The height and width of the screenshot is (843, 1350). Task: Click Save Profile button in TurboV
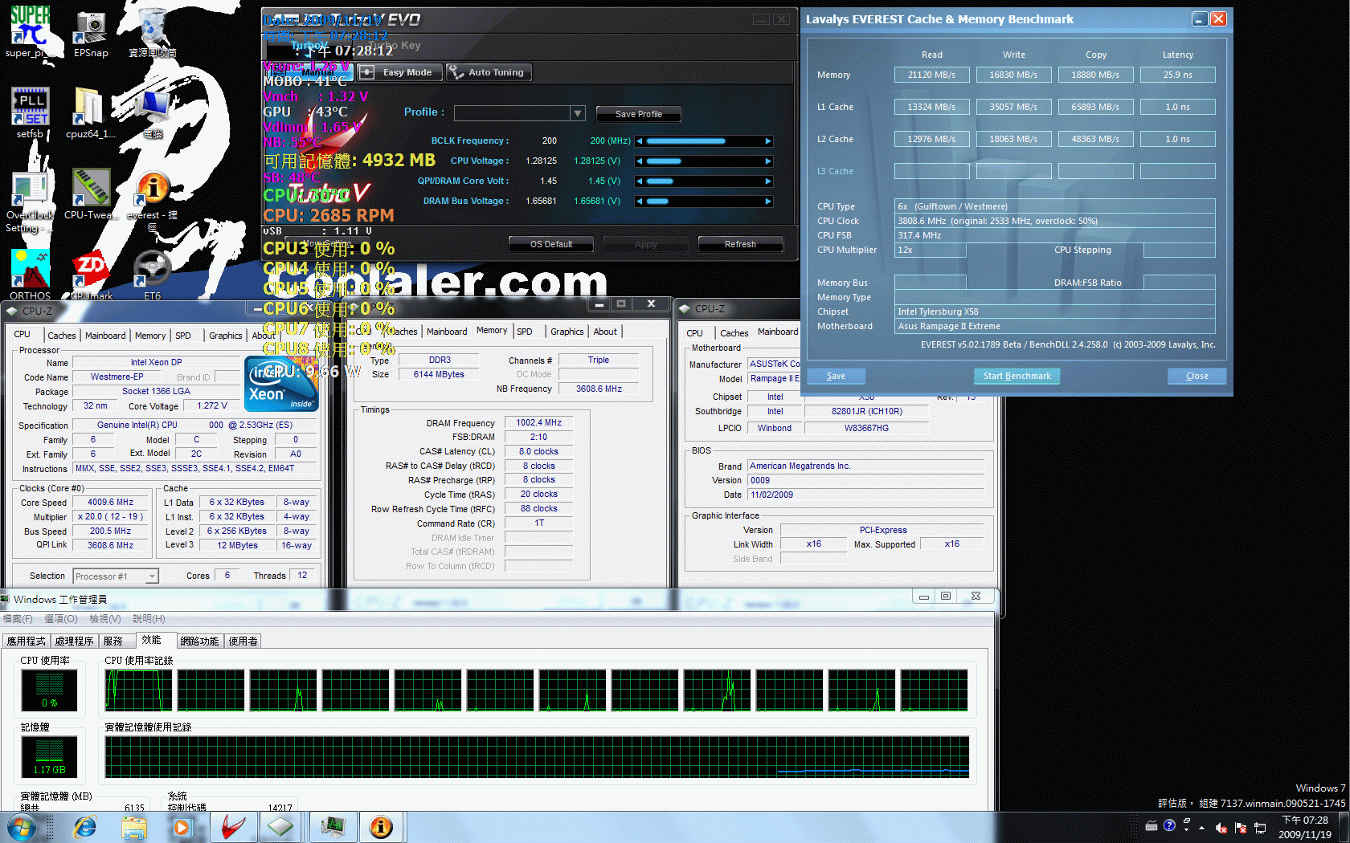[x=639, y=114]
